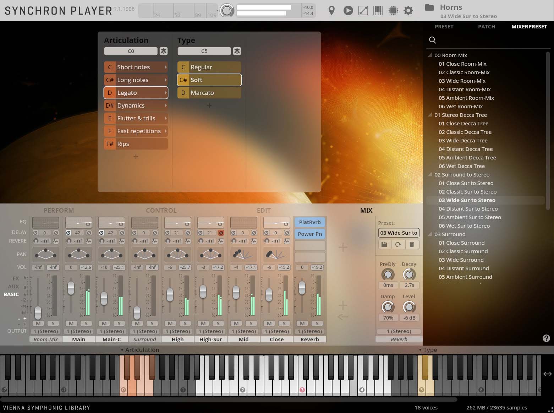
Task: Reload the mixer preset with refresh icon
Action: (398, 244)
